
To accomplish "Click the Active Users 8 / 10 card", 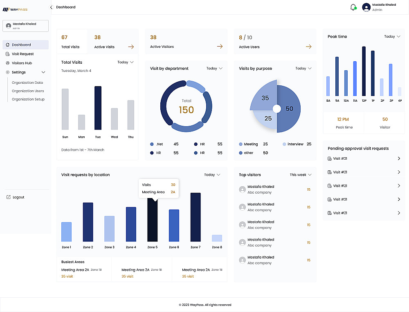I will [x=275, y=42].
